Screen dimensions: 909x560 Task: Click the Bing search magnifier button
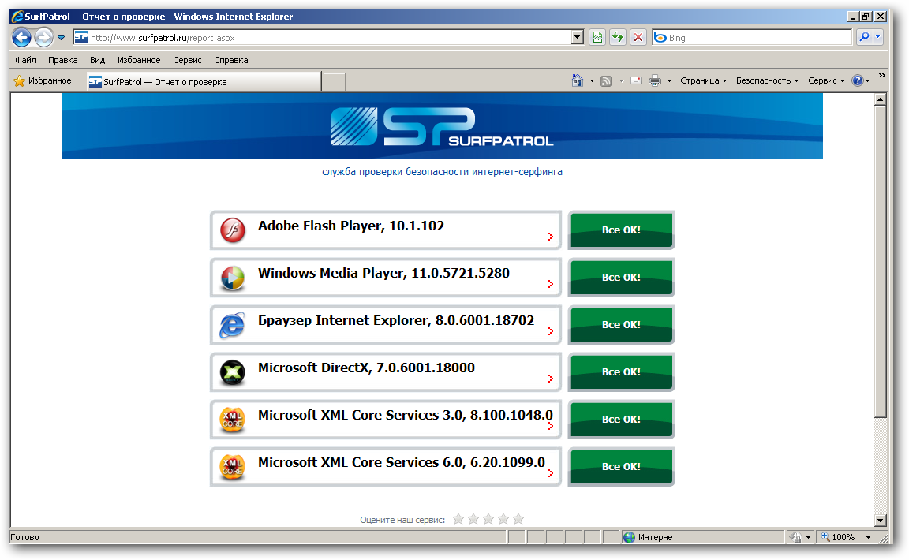click(x=864, y=37)
